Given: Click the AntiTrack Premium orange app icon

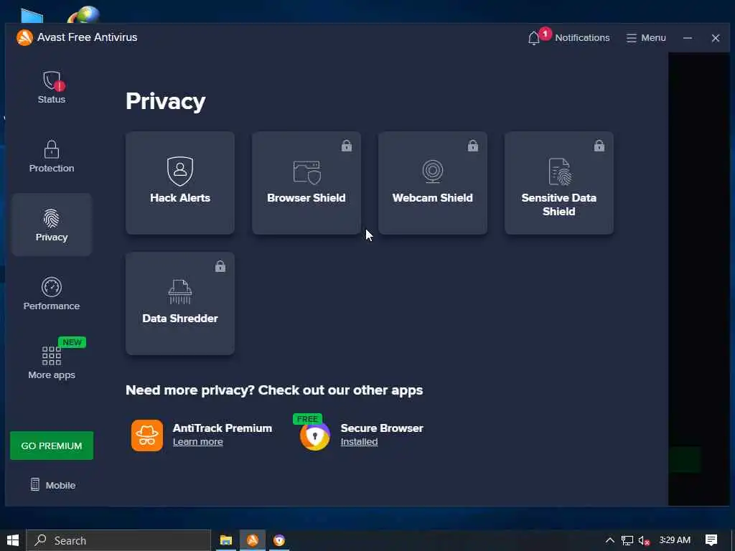Looking at the screenshot, I should [x=147, y=435].
